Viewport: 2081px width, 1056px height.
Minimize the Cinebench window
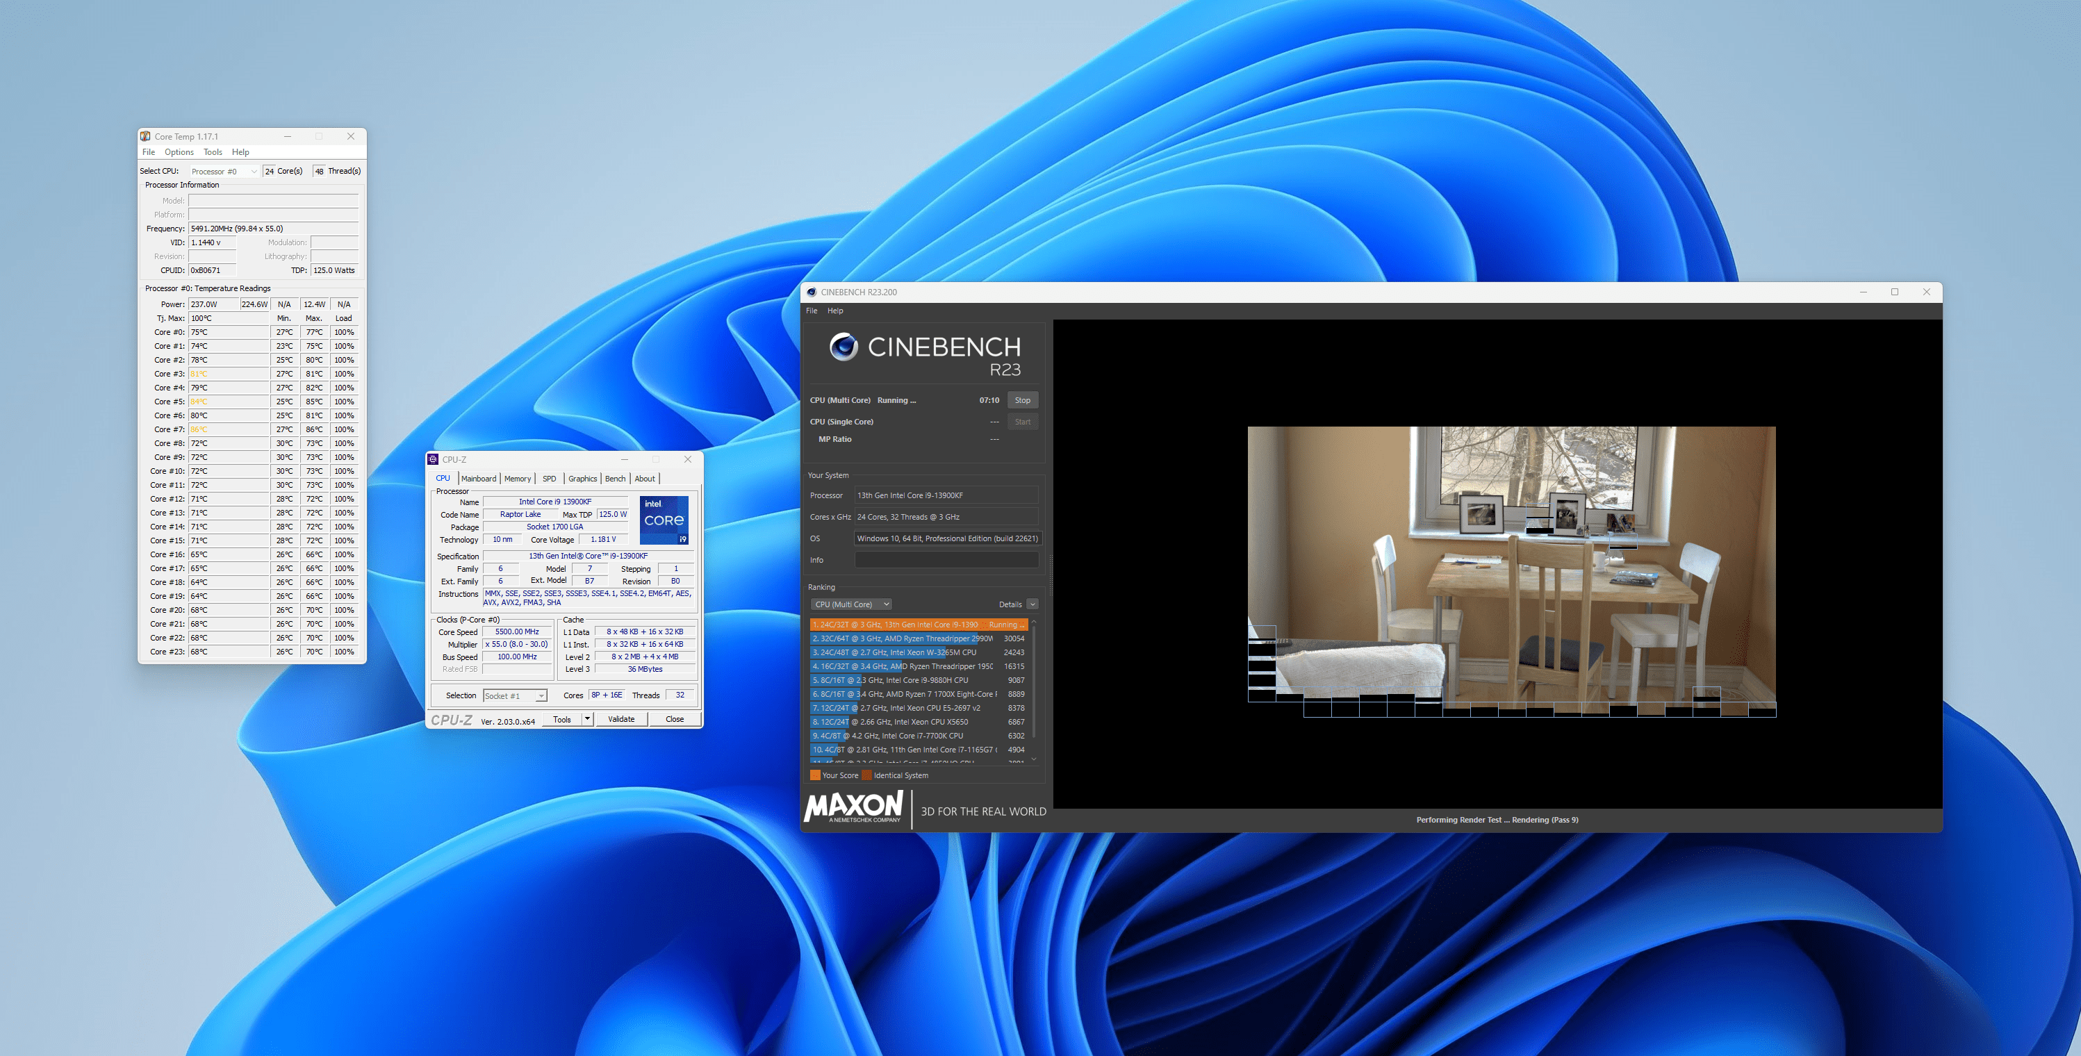pyautogui.click(x=1864, y=292)
